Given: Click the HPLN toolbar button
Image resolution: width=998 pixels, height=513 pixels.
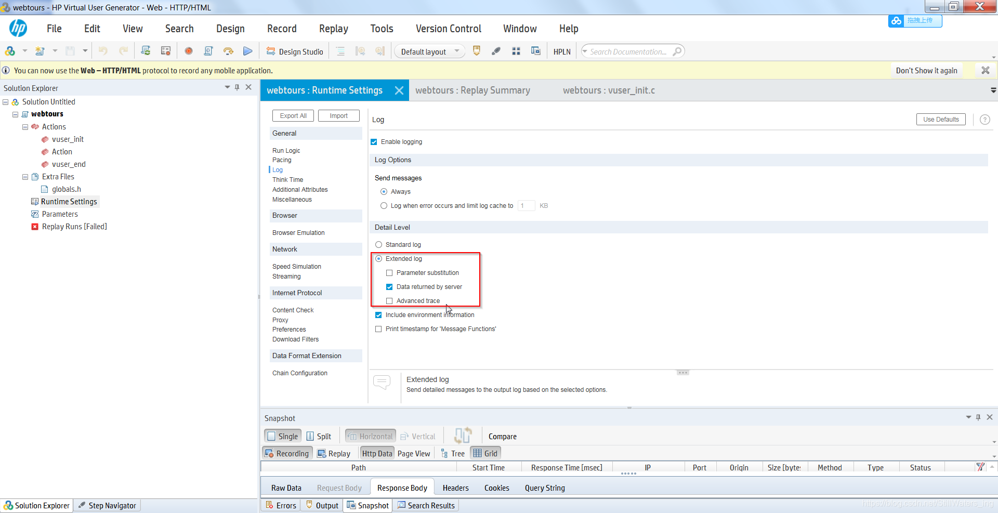Looking at the screenshot, I should coord(562,51).
